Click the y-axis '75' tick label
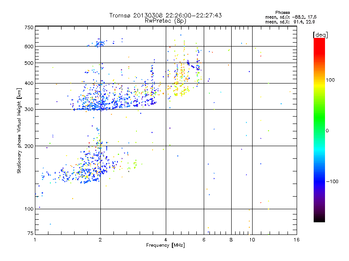349x261 pixels. (x=31, y=233)
